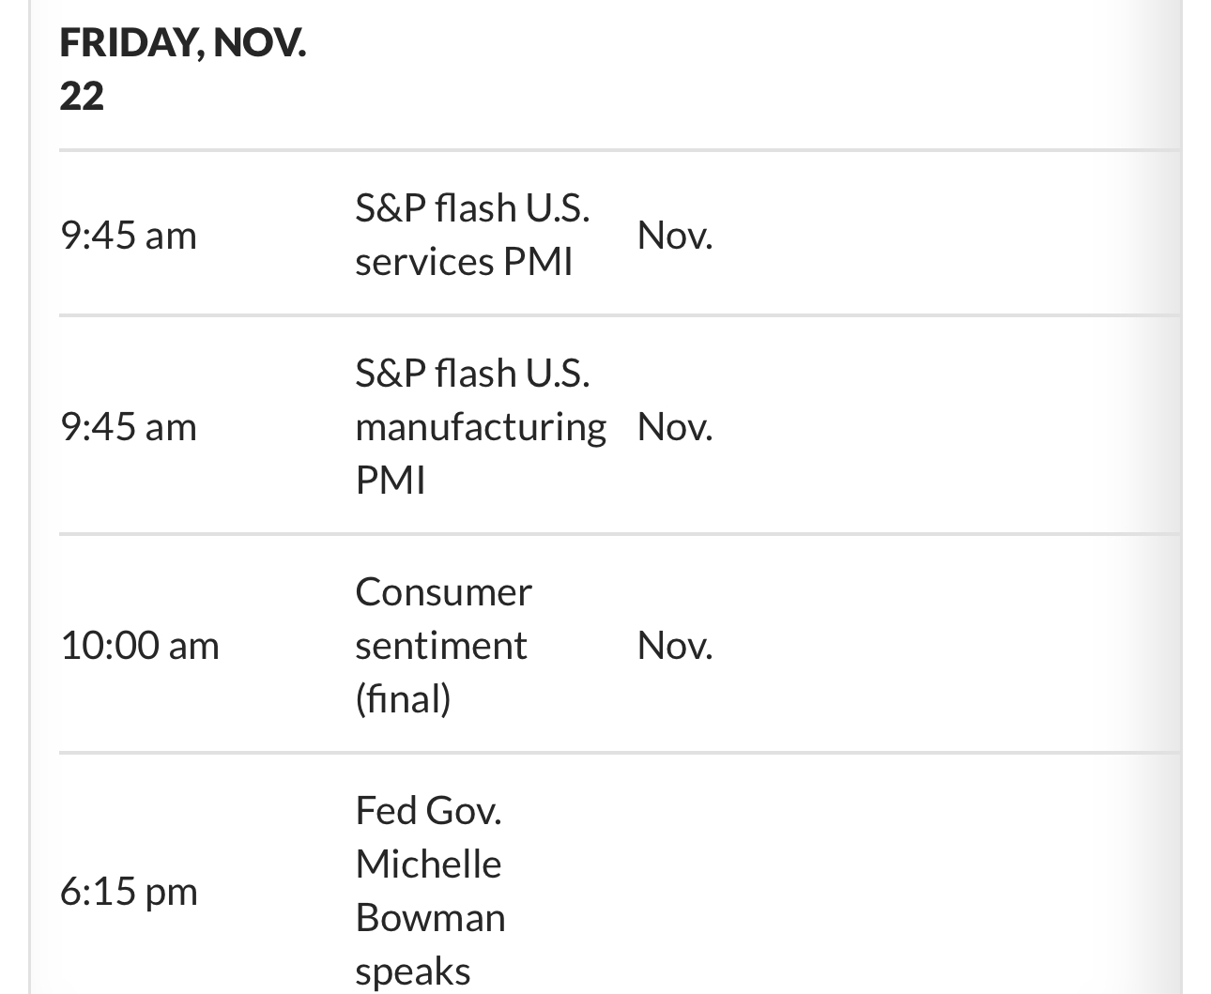Screen dimensions: 1211x994
Task: Click the number 22 in the date heading
Action: (82, 96)
